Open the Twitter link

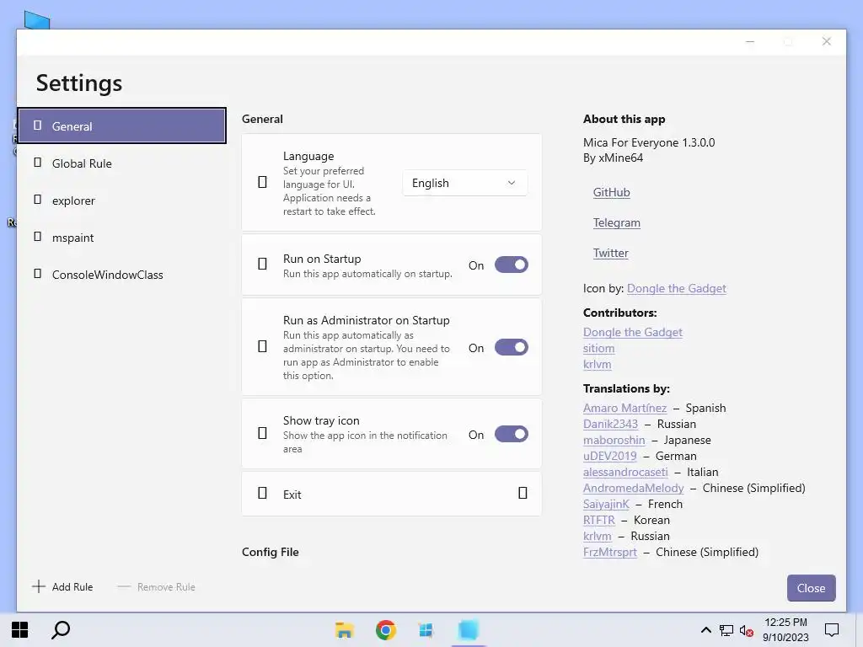click(x=610, y=253)
